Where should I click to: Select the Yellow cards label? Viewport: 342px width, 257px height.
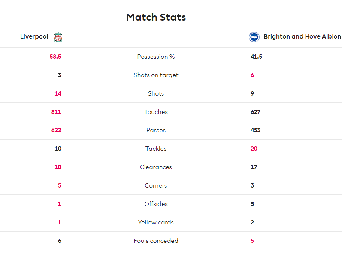(156, 222)
